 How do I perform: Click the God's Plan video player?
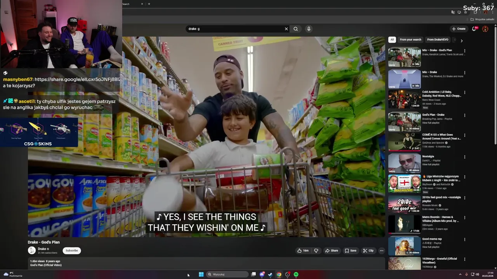[206, 137]
